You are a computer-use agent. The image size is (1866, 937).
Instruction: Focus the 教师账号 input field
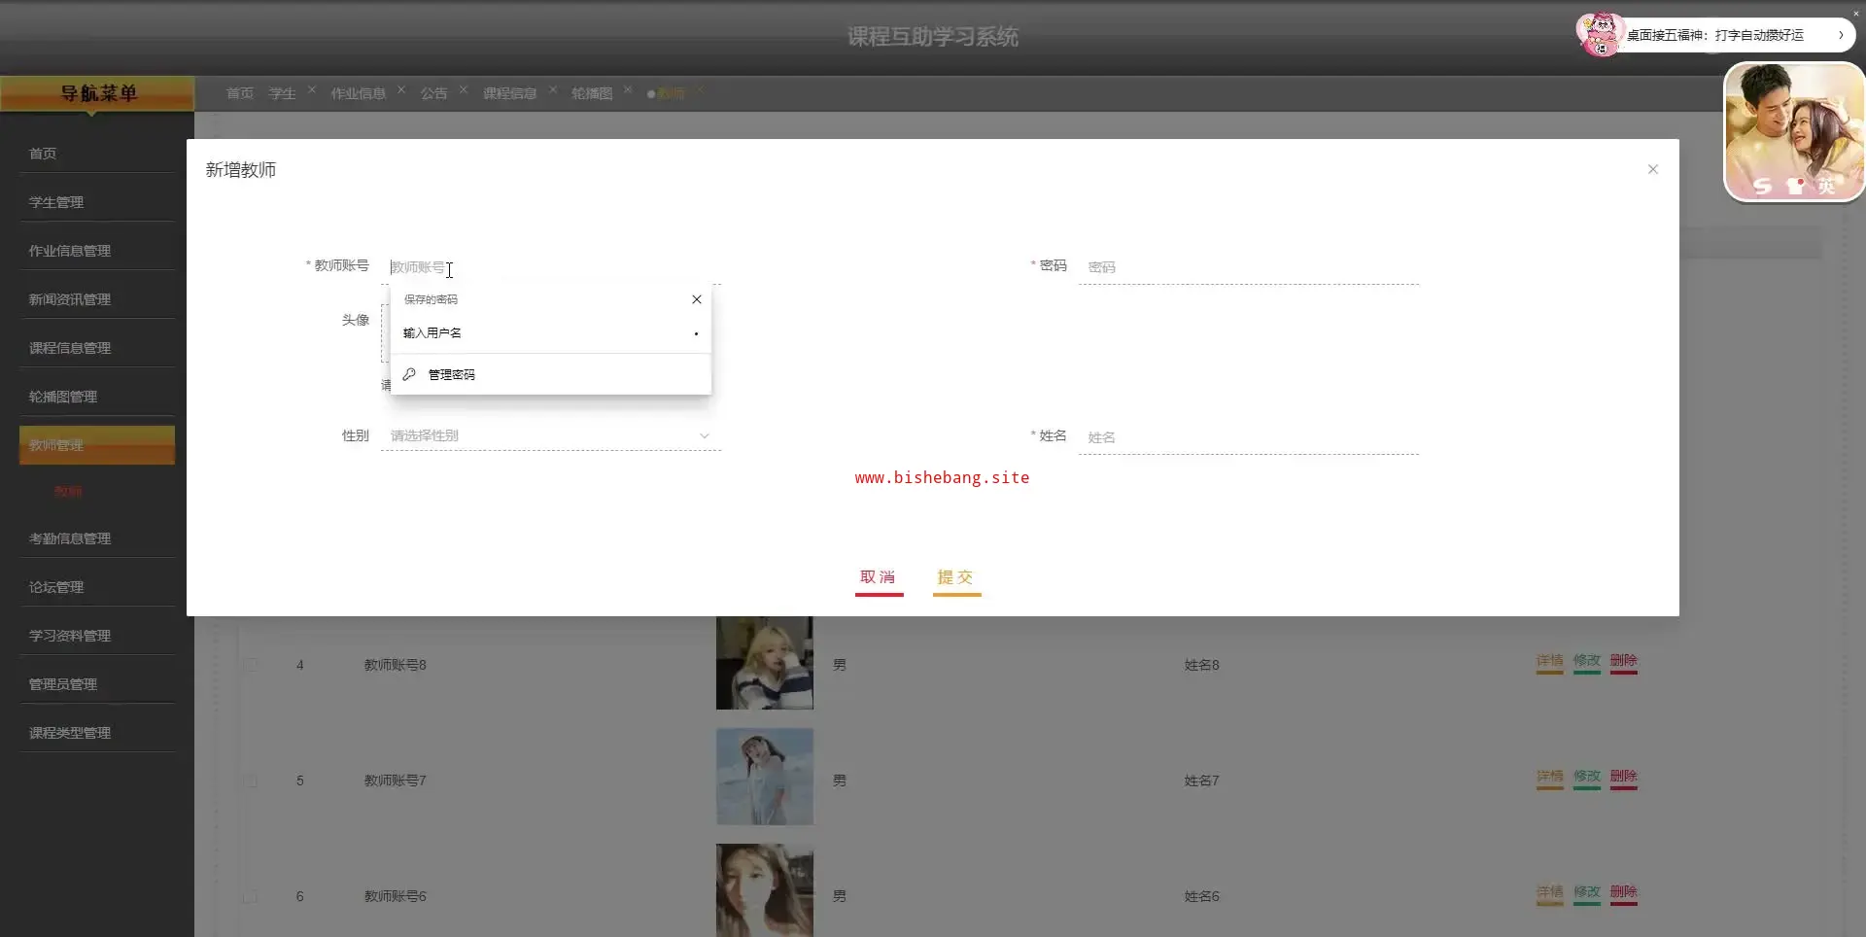[550, 267]
